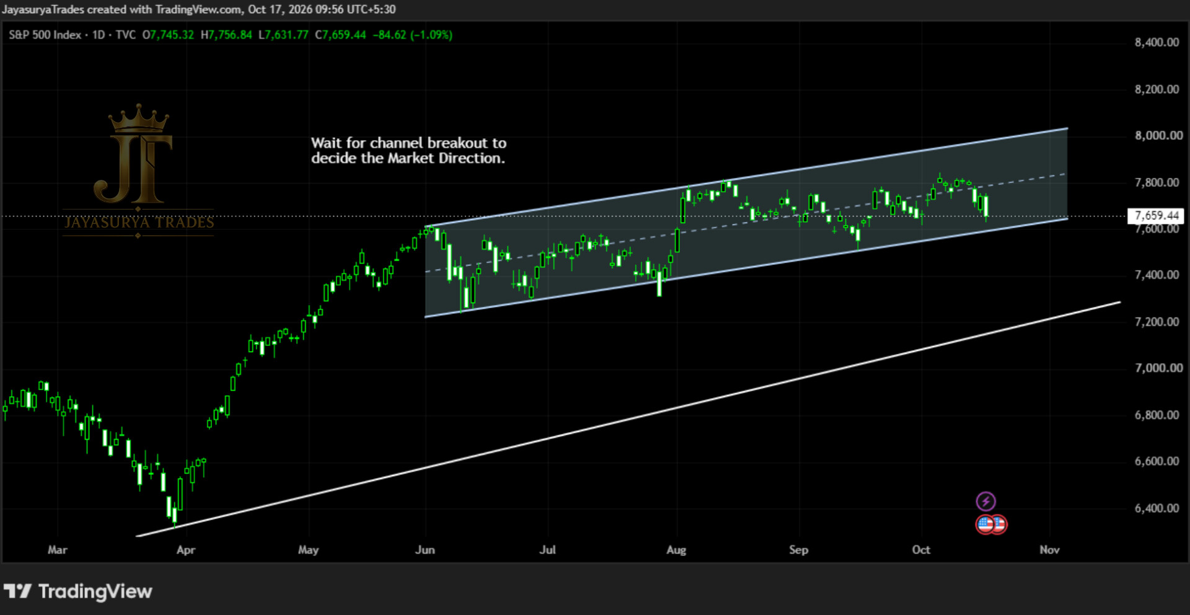Select the long white rising trendline below price
1190x615 pixels.
pyautogui.click(x=628, y=419)
